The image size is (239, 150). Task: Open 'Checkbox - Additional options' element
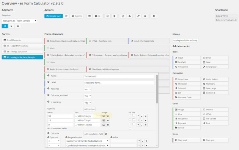tap(128, 69)
